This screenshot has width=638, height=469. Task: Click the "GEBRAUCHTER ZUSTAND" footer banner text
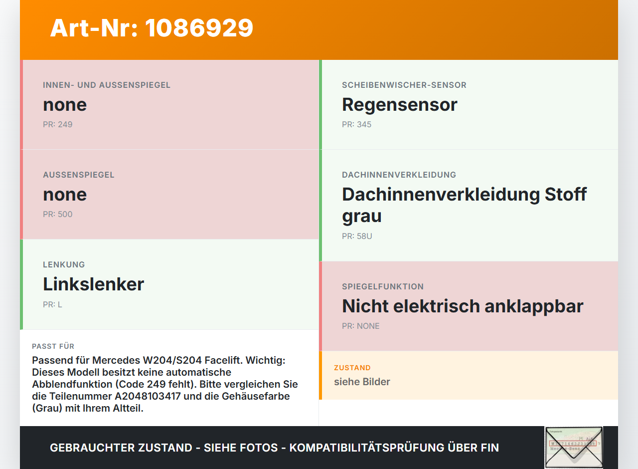click(x=274, y=448)
